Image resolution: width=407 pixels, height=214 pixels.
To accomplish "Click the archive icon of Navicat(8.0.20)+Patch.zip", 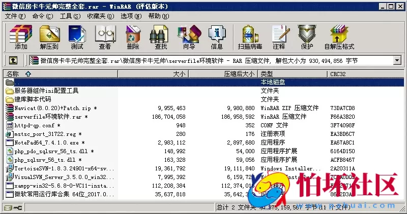I will click(x=10, y=108).
